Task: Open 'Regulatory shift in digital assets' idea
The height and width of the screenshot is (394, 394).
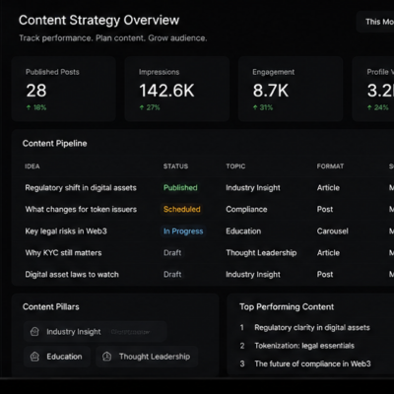Action: 81,188
